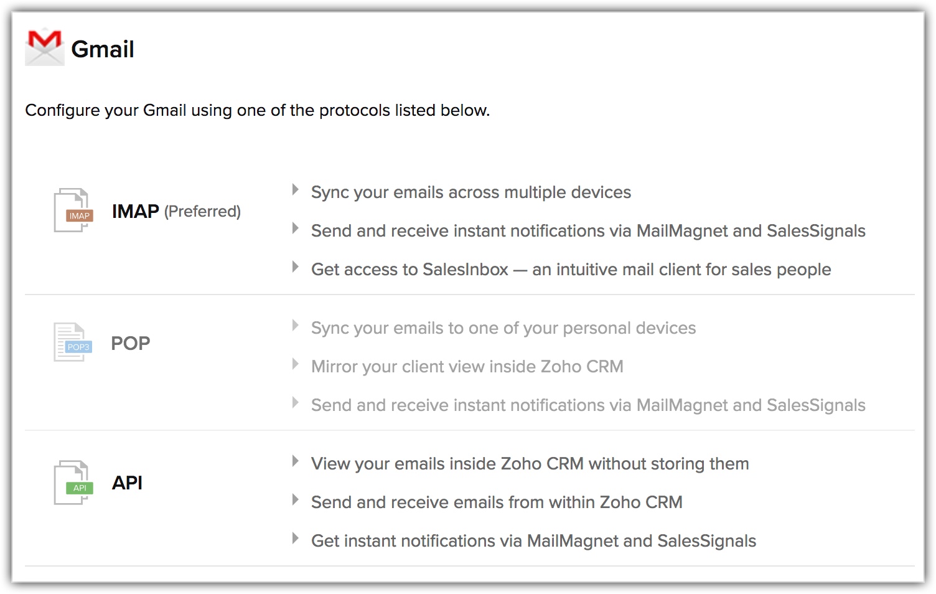Image resolution: width=936 pixels, height=594 pixels.
Task: Click the Gmail envelope logo icon
Action: [44, 47]
